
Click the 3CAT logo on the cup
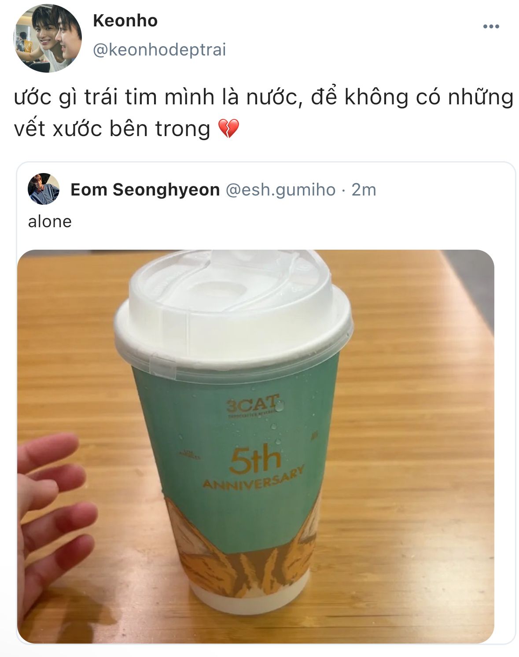[x=253, y=404]
